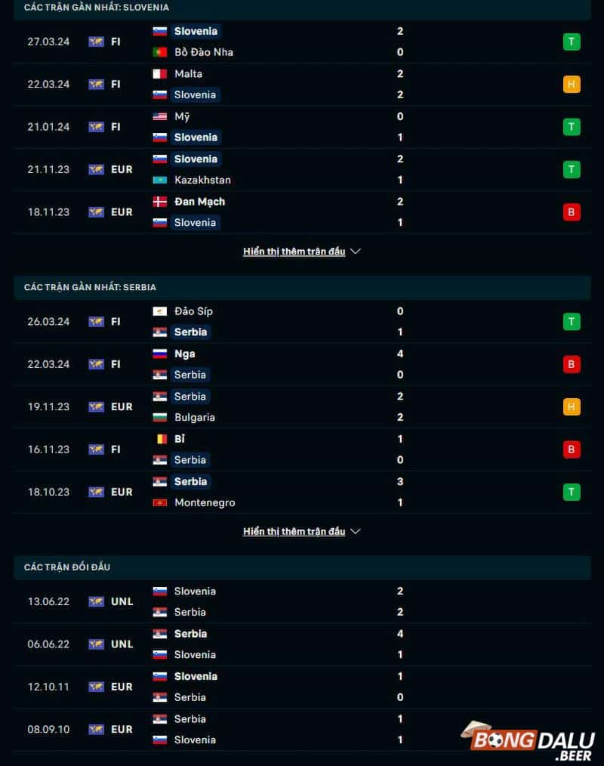604x766 pixels.
Task: Click the Denmark flag beside Đan Mạch
Action: 159,202
